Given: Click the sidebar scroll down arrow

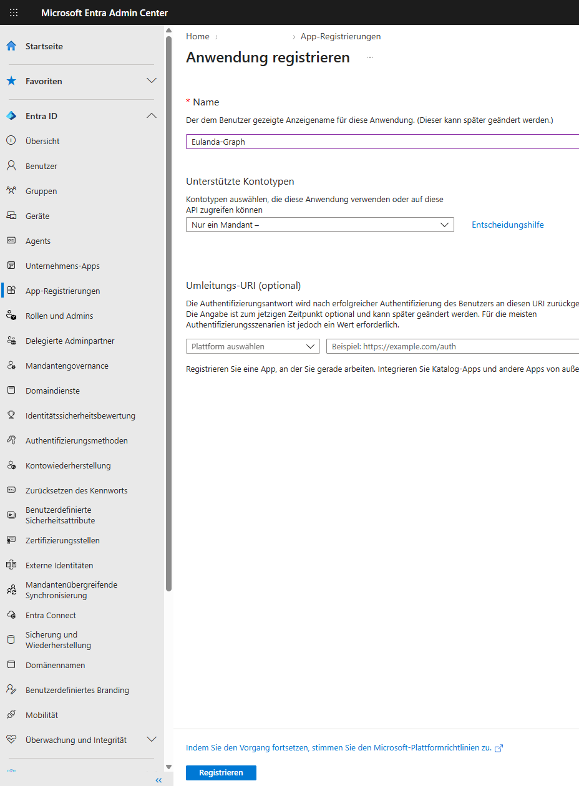Looking at the screenshot, I should tap(168, 767).
